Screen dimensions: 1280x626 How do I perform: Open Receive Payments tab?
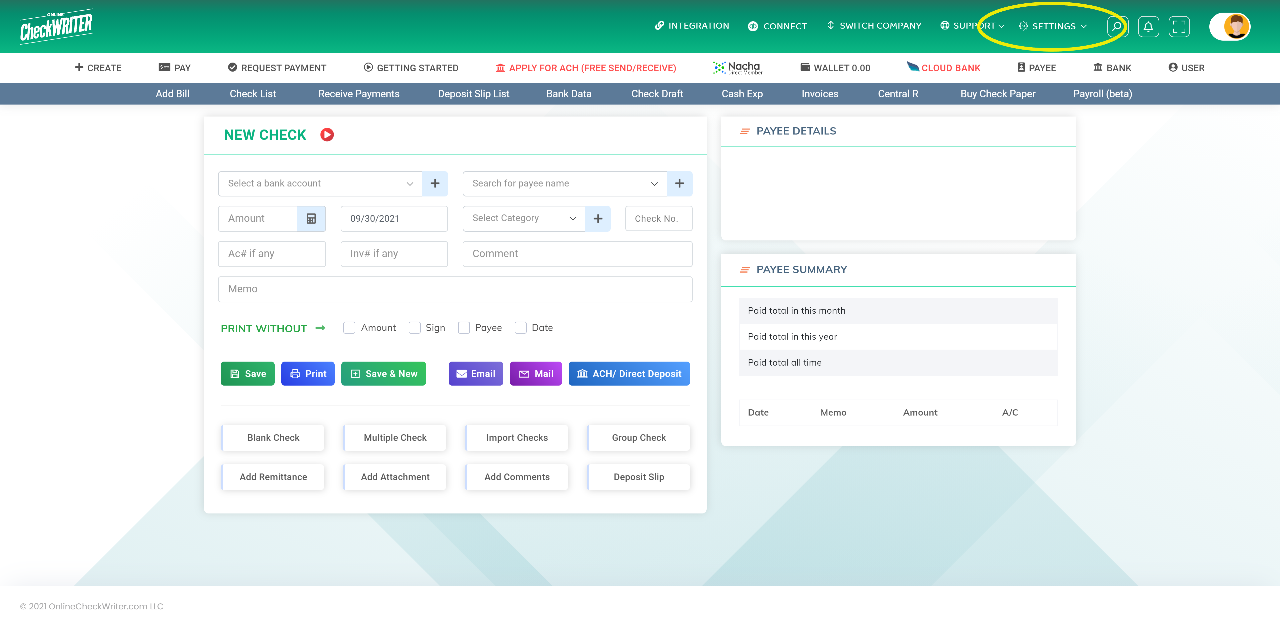click(x=359, y=94)
